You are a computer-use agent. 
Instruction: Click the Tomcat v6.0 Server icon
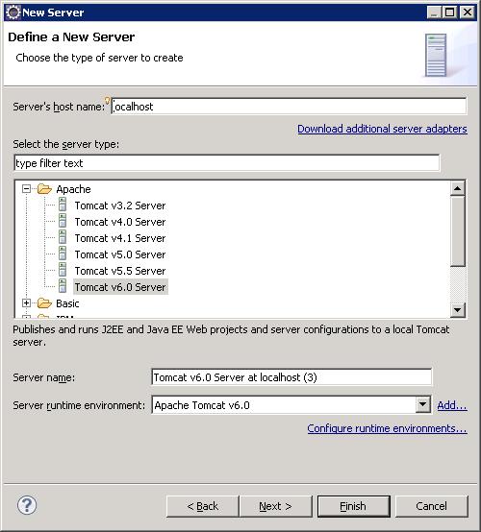[63, 286]
